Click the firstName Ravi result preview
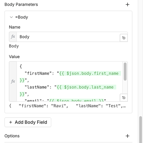Viewport: 143px width, 143px height. pyautogui.click(x=67, y=106)
